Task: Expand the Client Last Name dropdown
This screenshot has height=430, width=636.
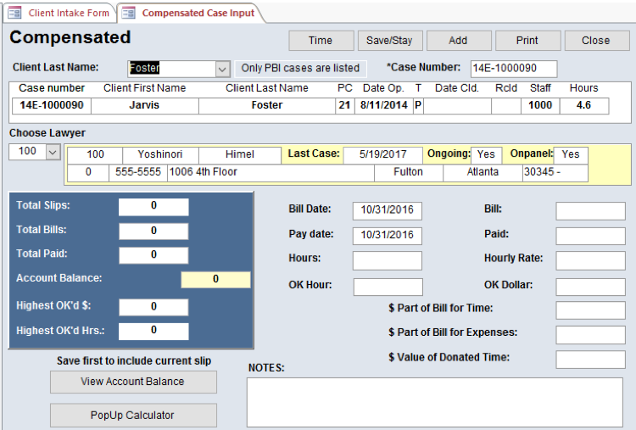Action: (222, 69)
